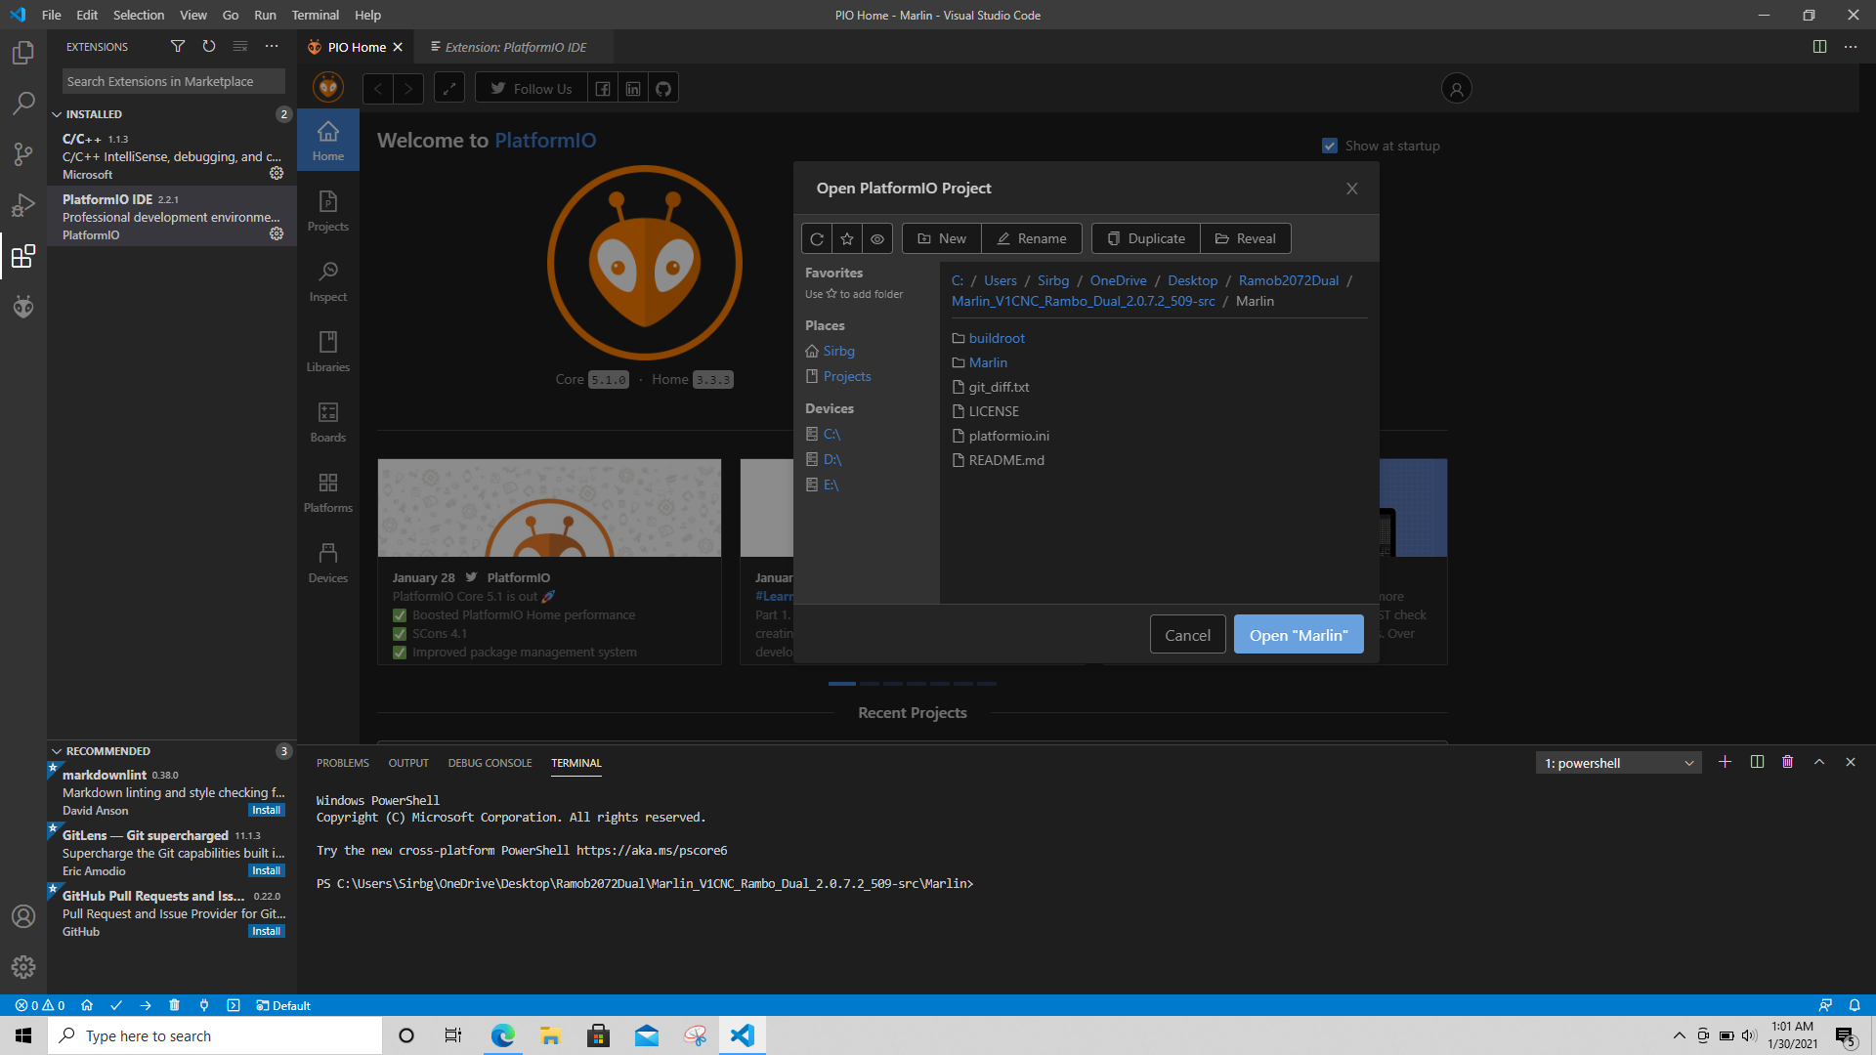Open PlatformIO LinkedIn page icon
The image size is (1876, 1055).
tap(633, 89)
